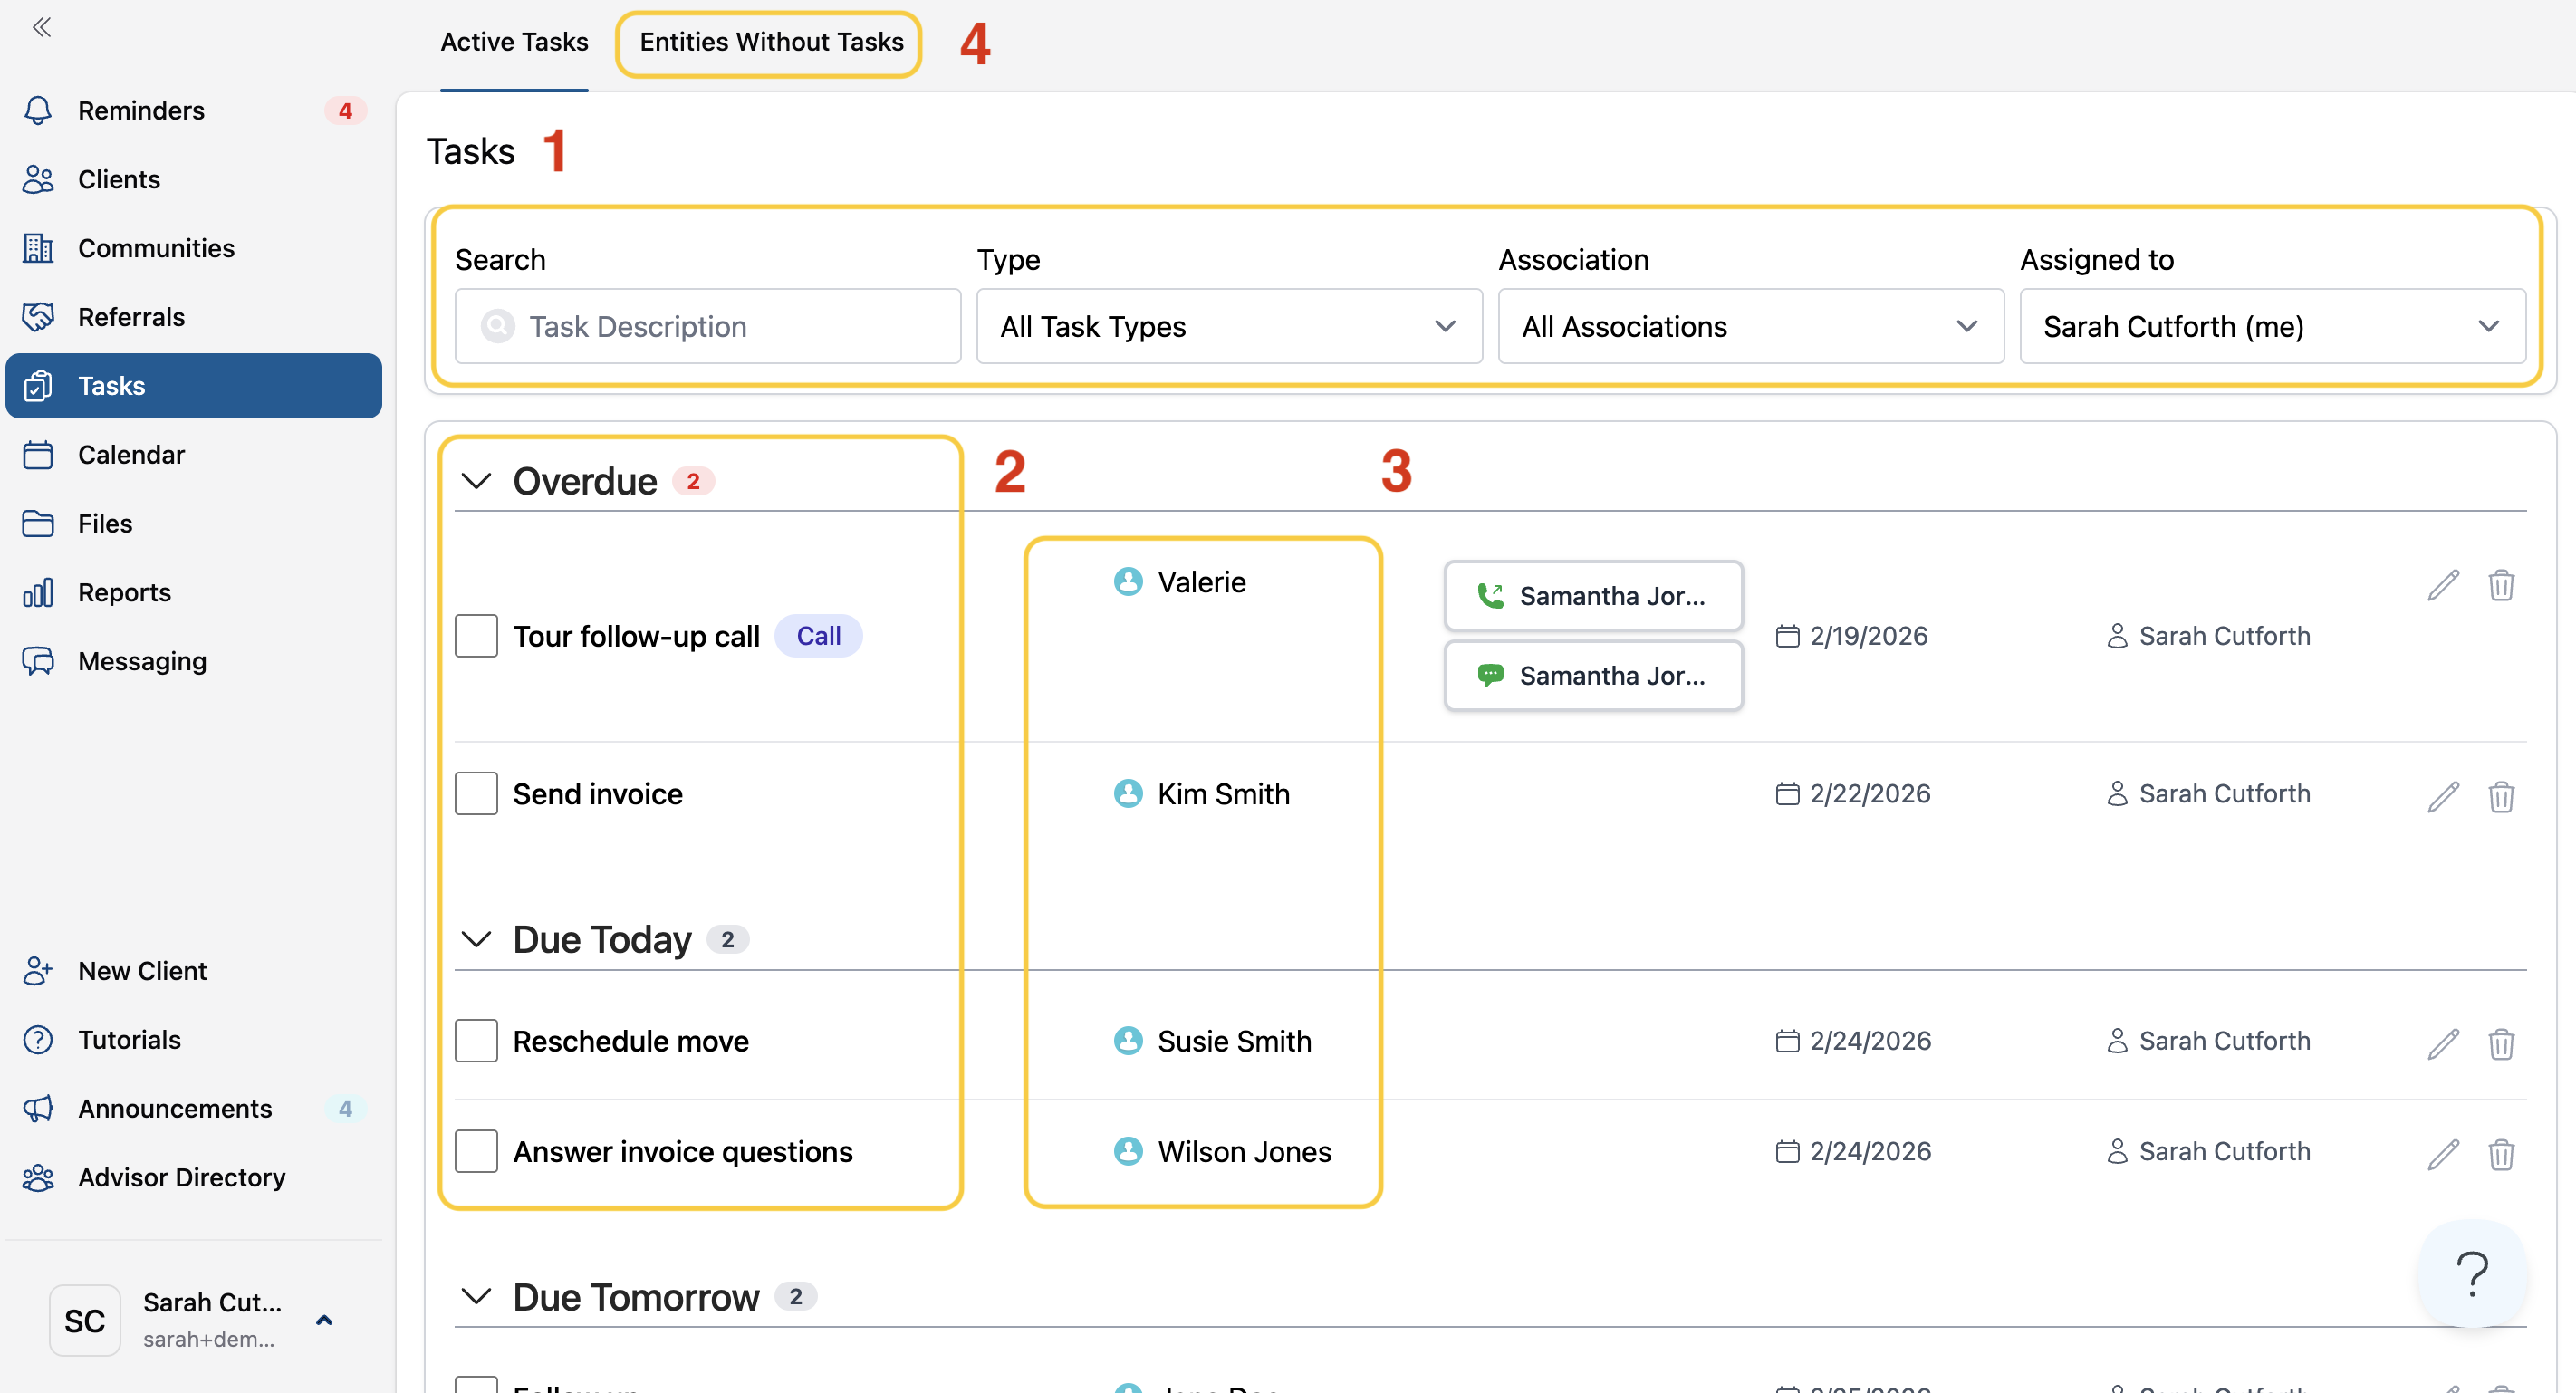Click the collapse sidebar double-chevron icon
The width and height of the screenshot is (2576, 1393).
tap(41, 27)
